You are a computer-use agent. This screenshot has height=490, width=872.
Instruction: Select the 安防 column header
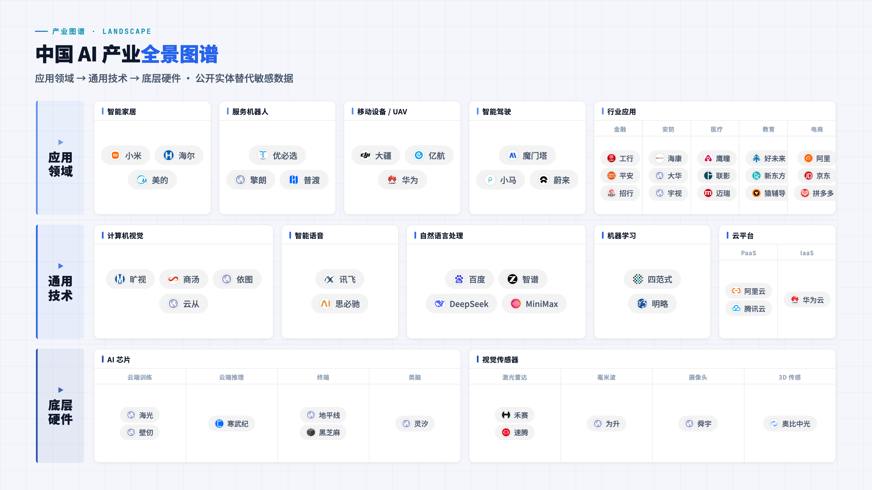click(x=668, y=129)
